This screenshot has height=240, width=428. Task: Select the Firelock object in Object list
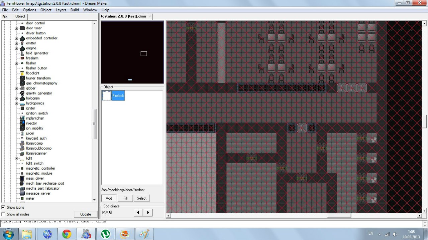click(x=113, y=96)
